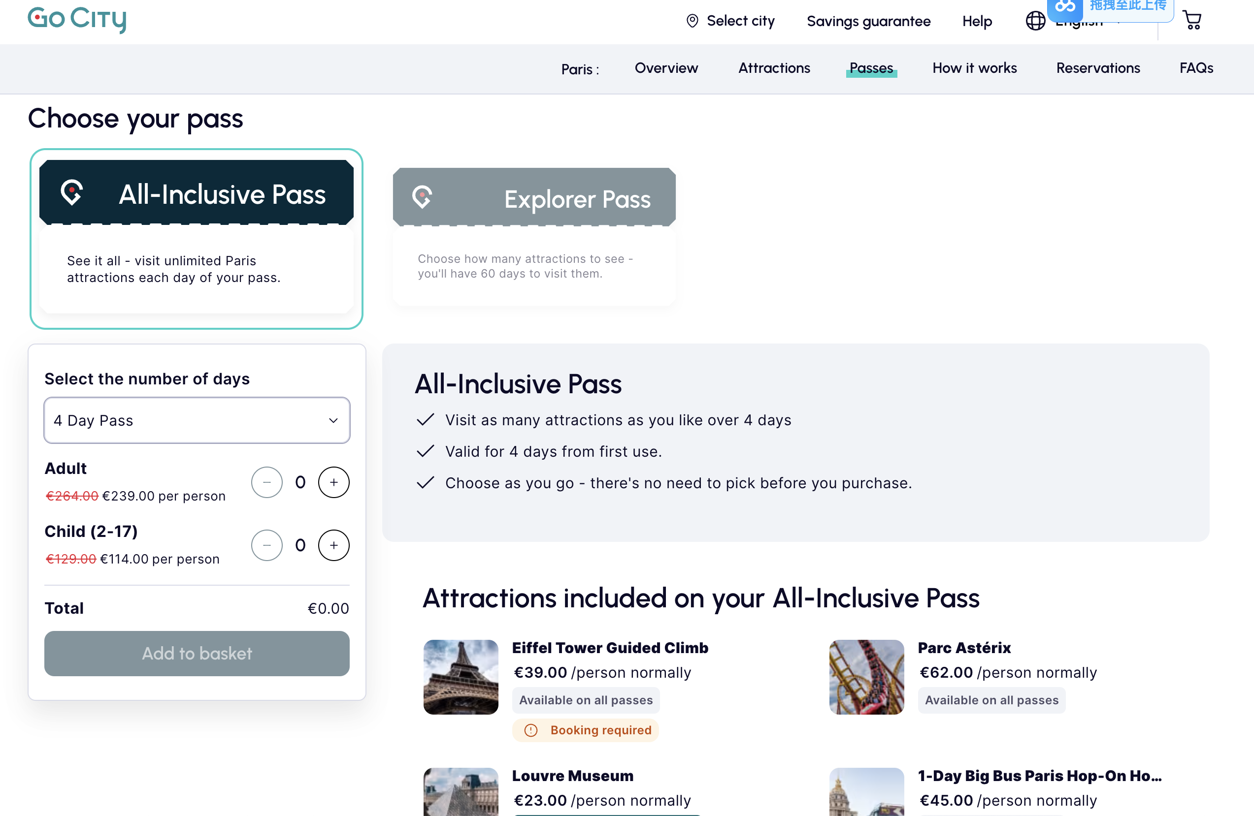Select the All-Inclusive Pass card
This screenshot has width=1254, height=816.
tap(196, 238)
